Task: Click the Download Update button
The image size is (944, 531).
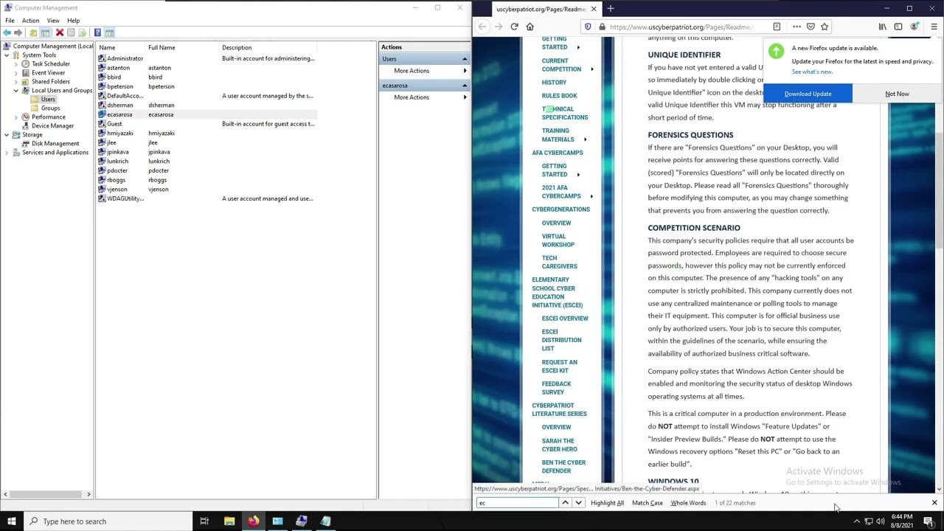Action: click(x=808, y=94)
